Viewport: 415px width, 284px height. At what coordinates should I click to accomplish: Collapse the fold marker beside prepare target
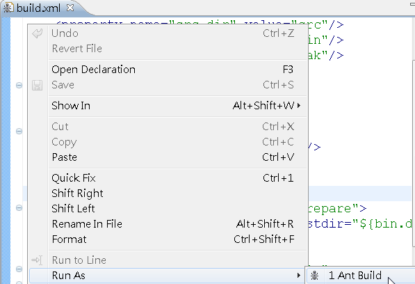tap(19, 207)
